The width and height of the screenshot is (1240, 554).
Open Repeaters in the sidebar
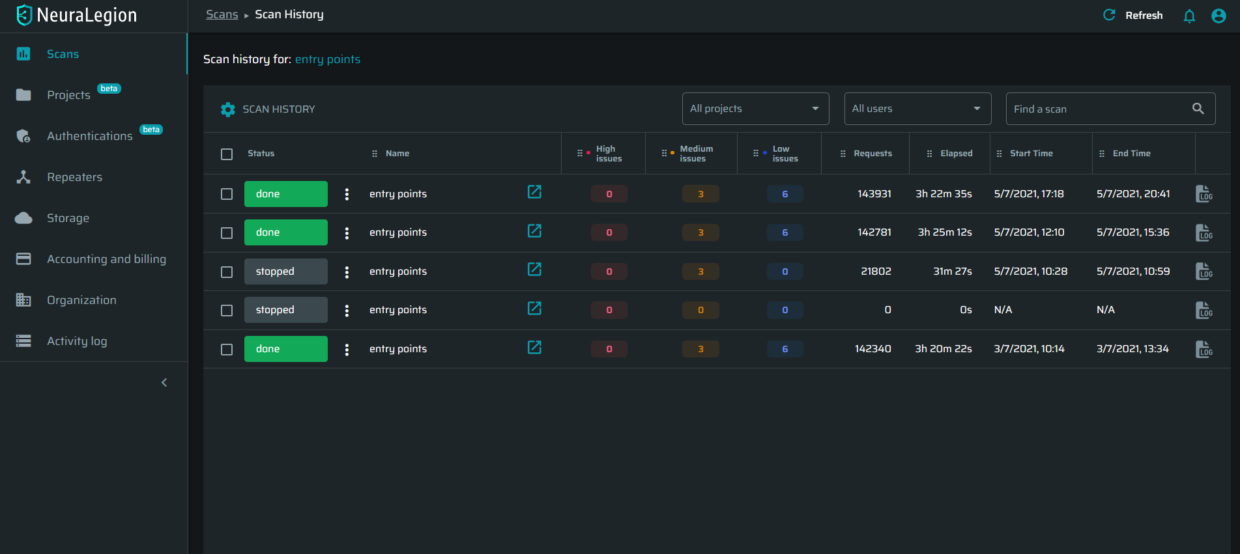tap(94, 177)
